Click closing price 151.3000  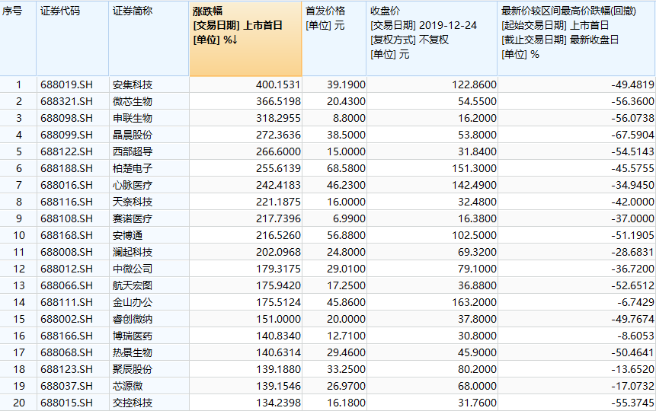475,168
